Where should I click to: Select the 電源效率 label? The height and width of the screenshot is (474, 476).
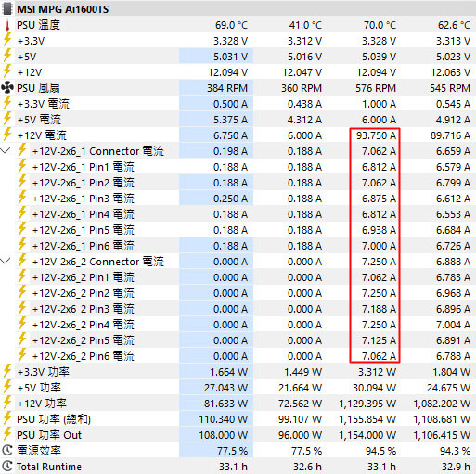point(39,451)
